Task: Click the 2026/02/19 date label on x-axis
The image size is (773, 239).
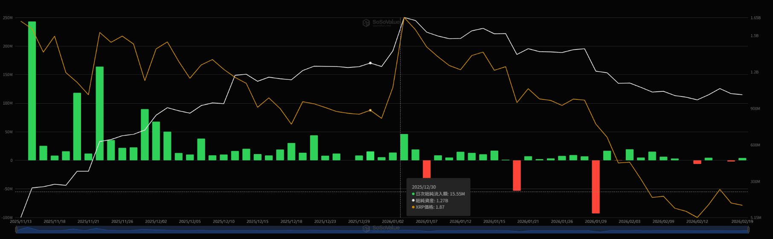Action: tap(742, 222)
